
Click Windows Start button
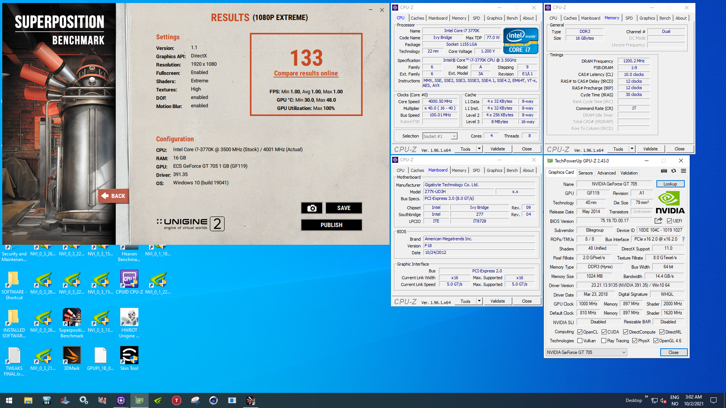9,400
